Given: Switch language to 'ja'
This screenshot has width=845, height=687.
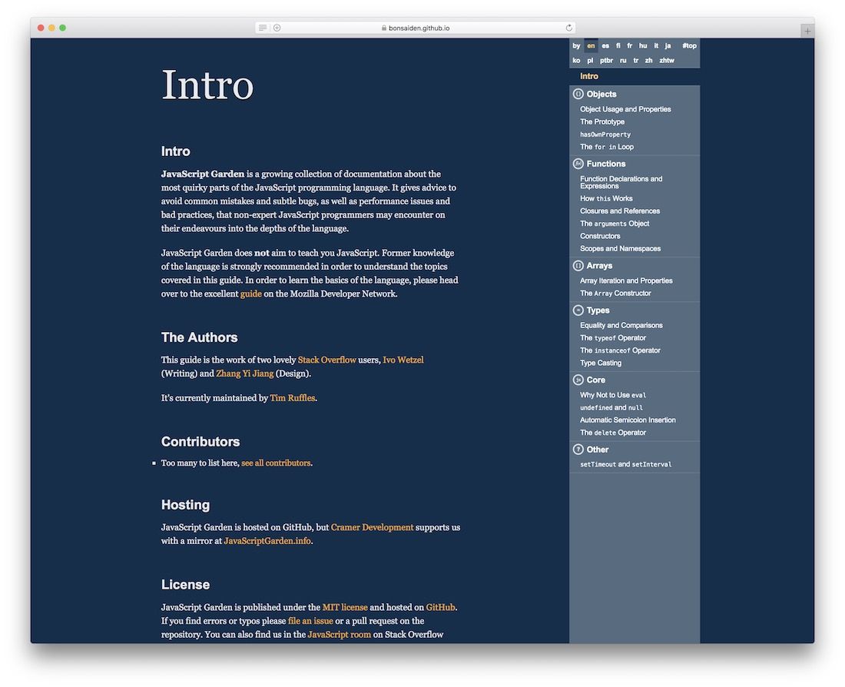Looking at the screenshot, I should click(668, 46).
